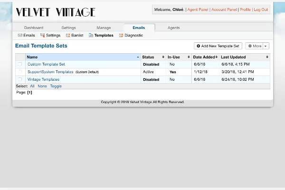Open Custom Template Set link

pos(46,64)
